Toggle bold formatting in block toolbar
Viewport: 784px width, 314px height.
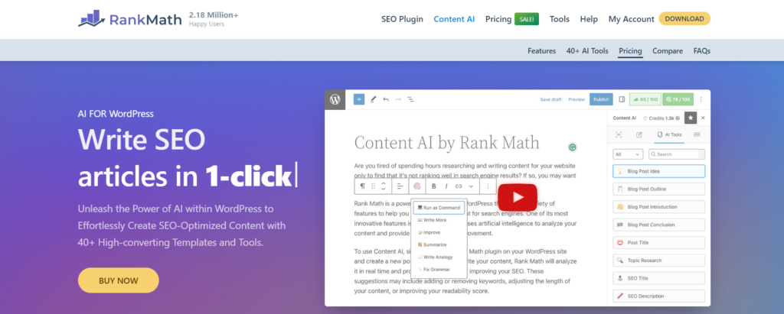tap(434, 186)
